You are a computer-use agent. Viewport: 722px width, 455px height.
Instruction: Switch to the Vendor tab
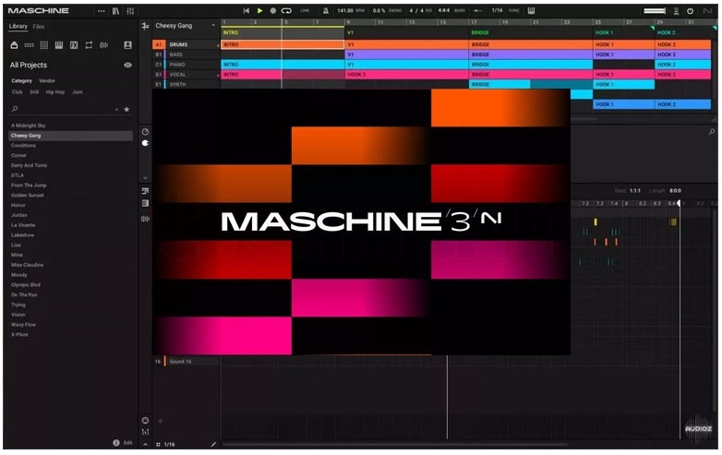pos(46,81)
